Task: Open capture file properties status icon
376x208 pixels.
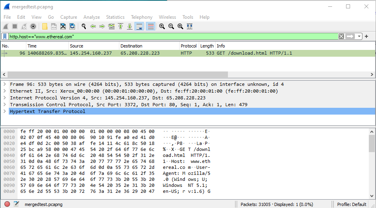Action: click(x=16, y=204)
